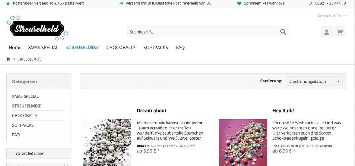Click the search magnifier icon
Screen dimensions: 355x166
tap(283, 32)
